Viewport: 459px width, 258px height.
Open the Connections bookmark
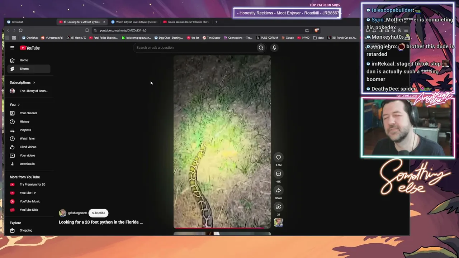coord(238,38)
